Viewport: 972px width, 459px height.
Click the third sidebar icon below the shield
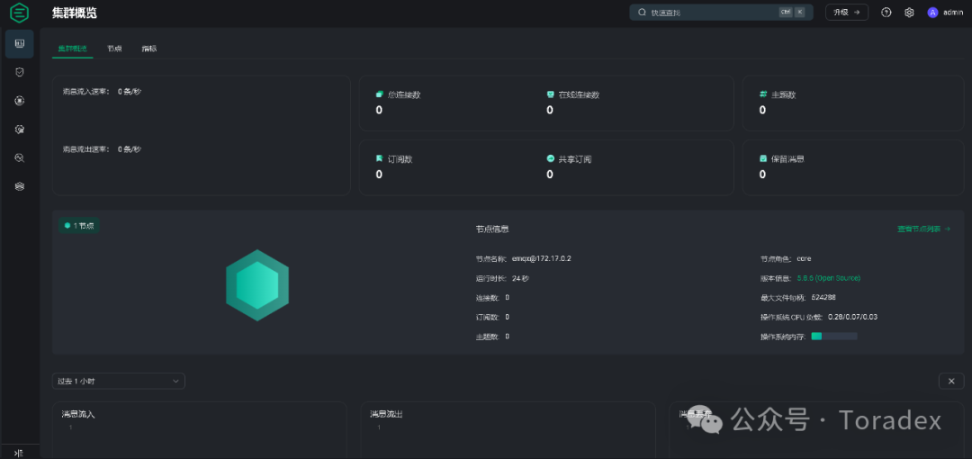(x=19, y=101)
